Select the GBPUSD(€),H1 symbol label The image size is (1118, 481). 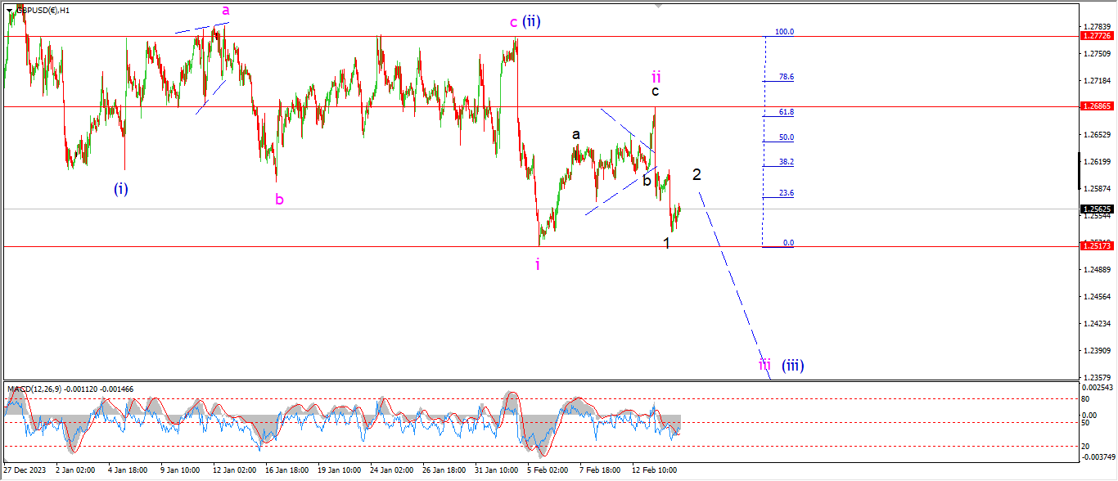43,11
